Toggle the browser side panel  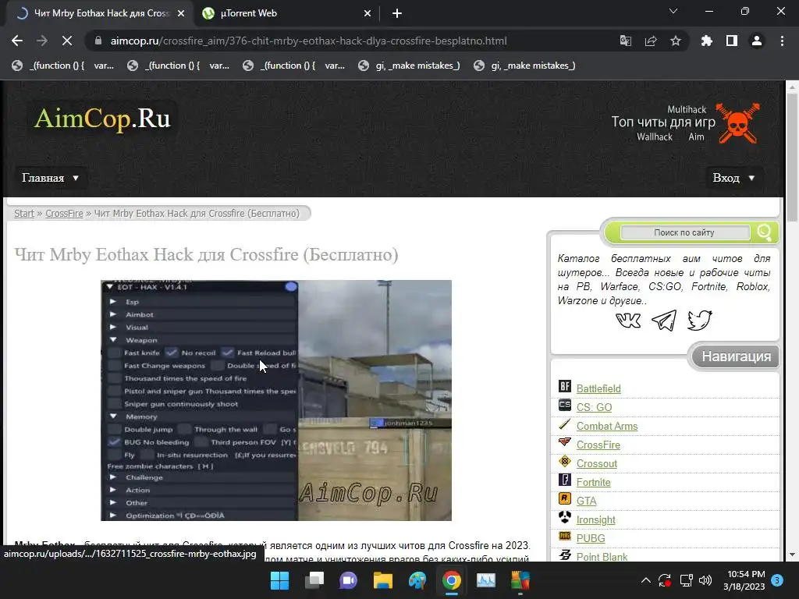point(732,41)
